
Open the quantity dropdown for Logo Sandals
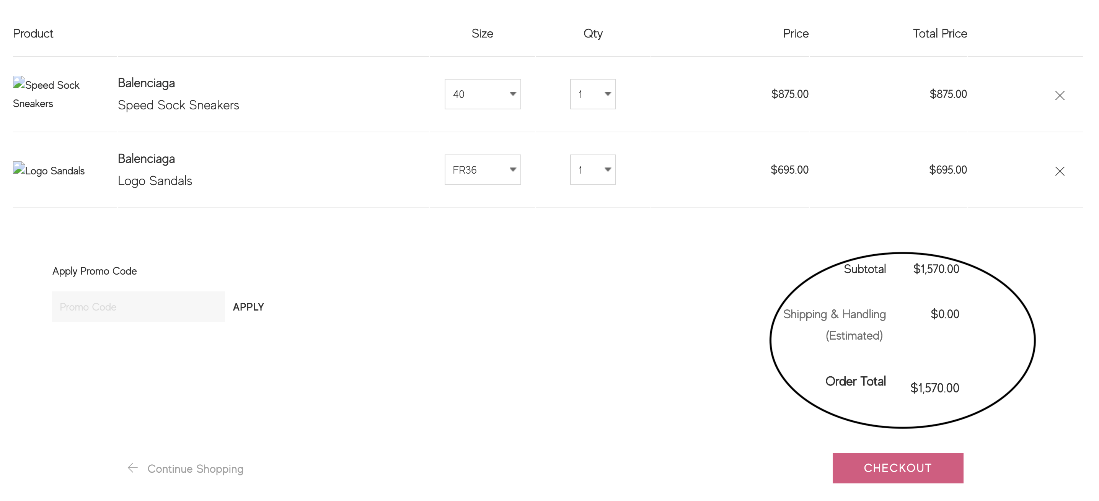(593, 170)
